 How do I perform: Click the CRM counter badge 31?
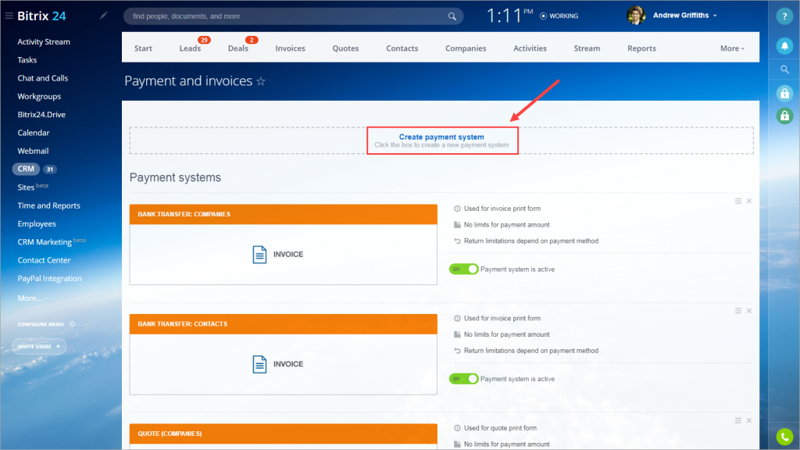point(49,170)
